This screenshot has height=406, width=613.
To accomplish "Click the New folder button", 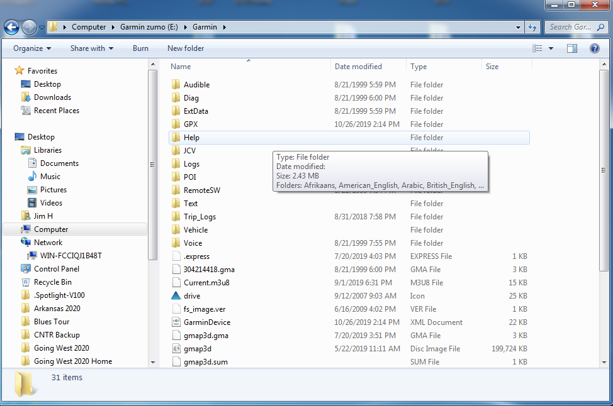I will pyautogui.click(x=186, y=48).
